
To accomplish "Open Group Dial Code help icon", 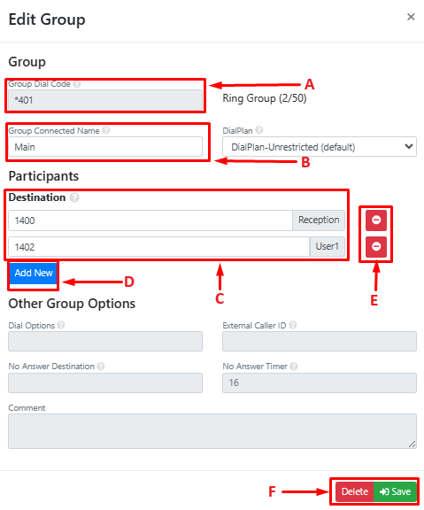I will pos(77,84).
